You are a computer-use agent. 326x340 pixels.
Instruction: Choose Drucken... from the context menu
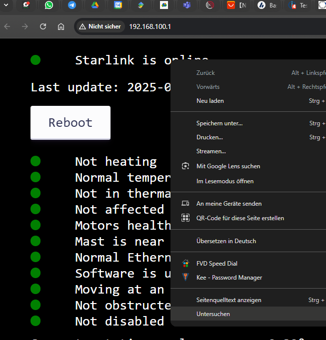point(248,137)
